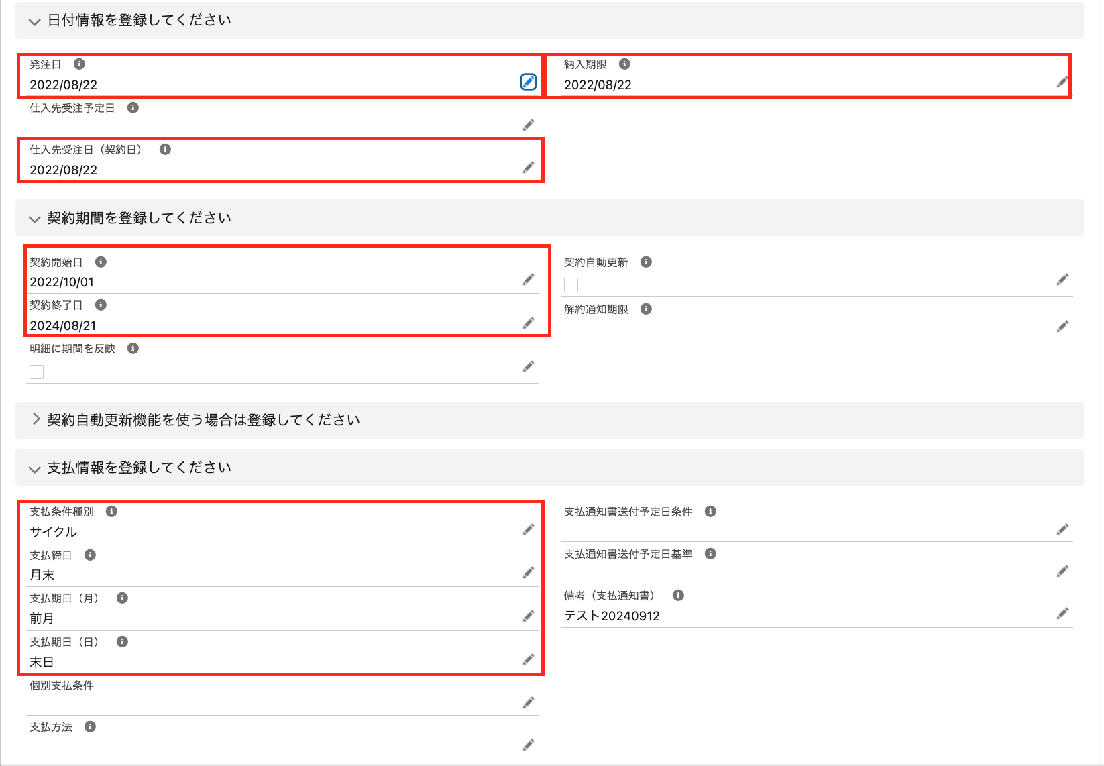Click the info icon beside 契約自動更新

646,262
